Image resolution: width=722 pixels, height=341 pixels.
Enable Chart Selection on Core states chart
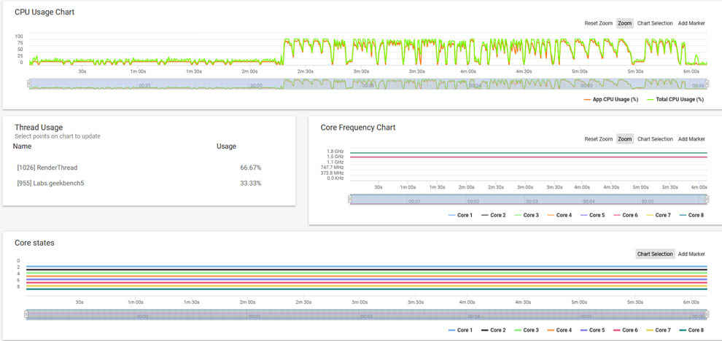(655, 254)
